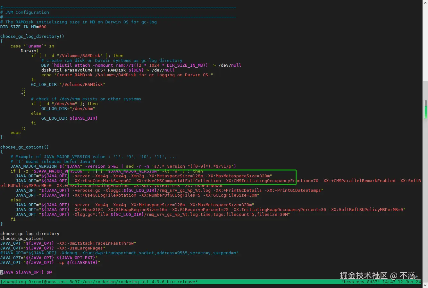Click the 'choose_gc_log_directory()' function definition
The image size is (428, 288).
tap(32, 36)
